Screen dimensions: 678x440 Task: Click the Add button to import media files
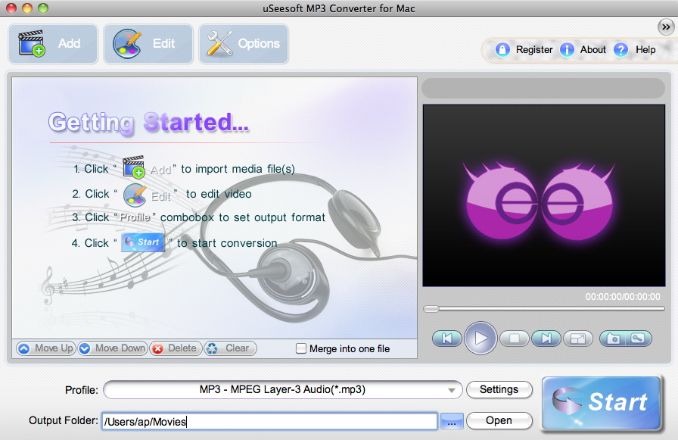tap(52, 43)
